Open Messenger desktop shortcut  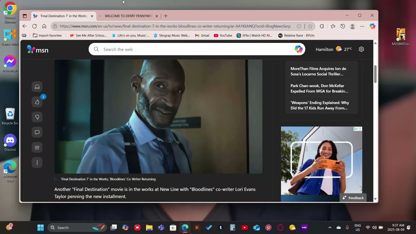(10, 64)
